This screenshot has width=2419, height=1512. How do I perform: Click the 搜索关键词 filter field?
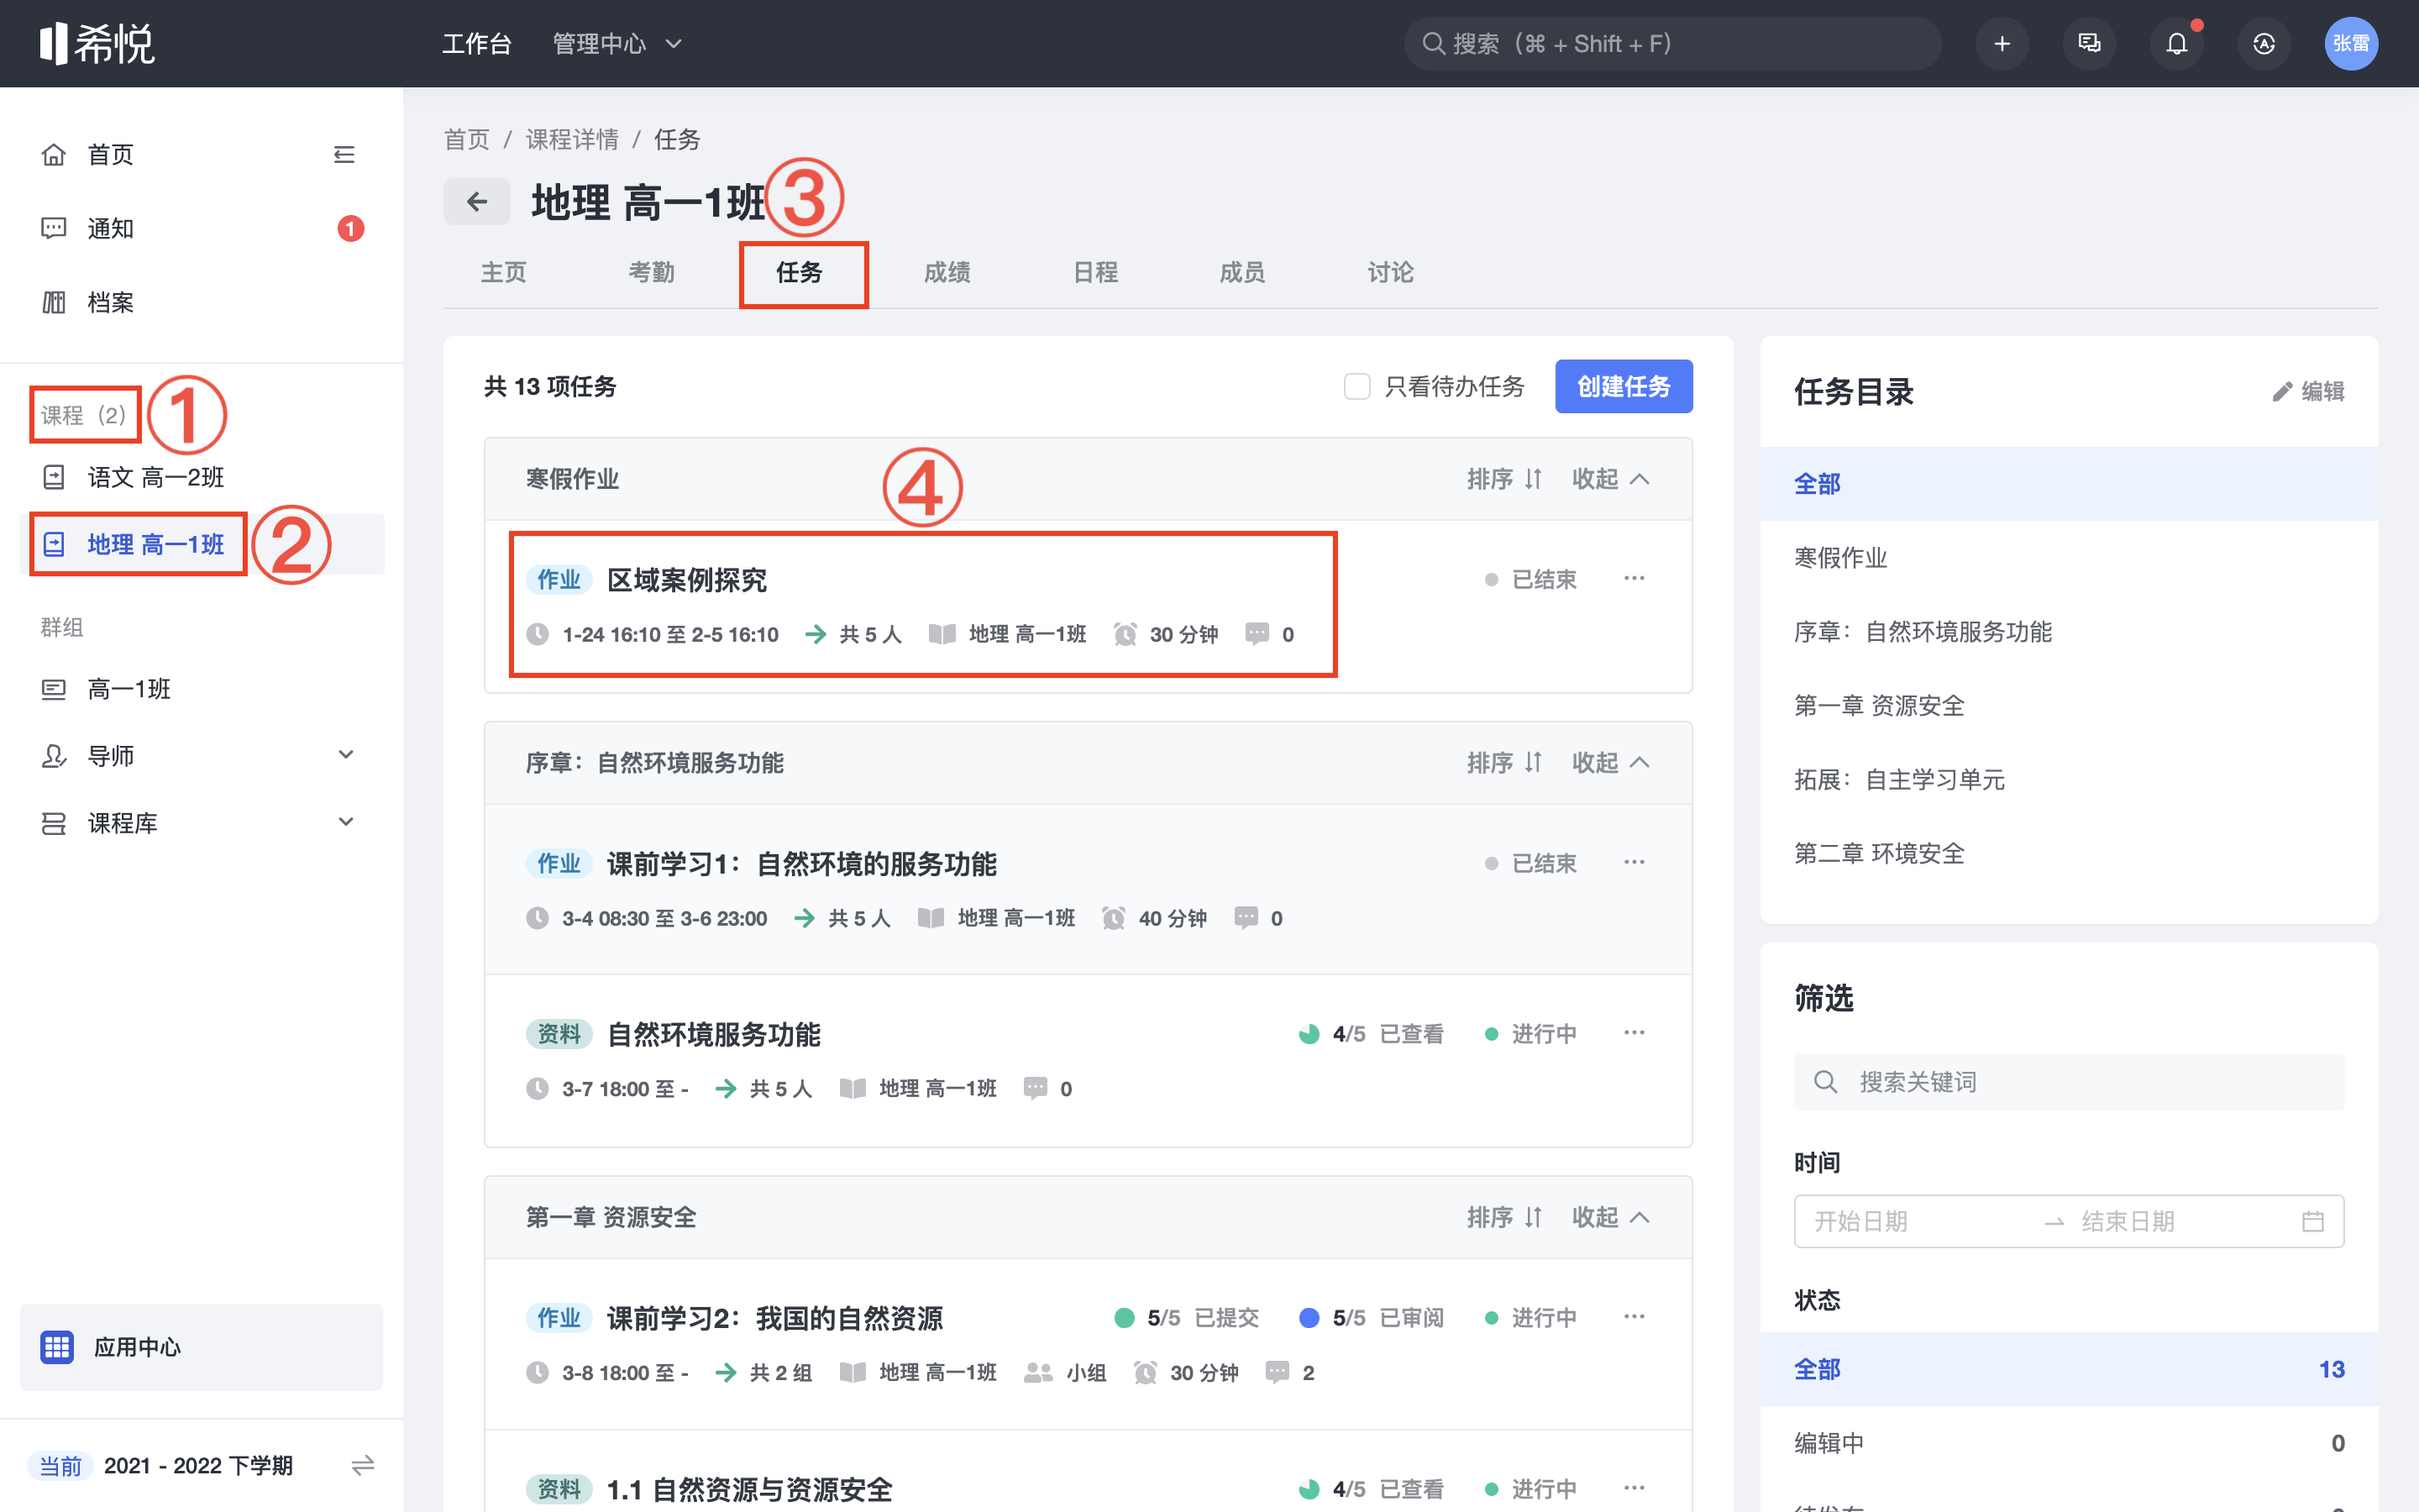(2068, 1082)
